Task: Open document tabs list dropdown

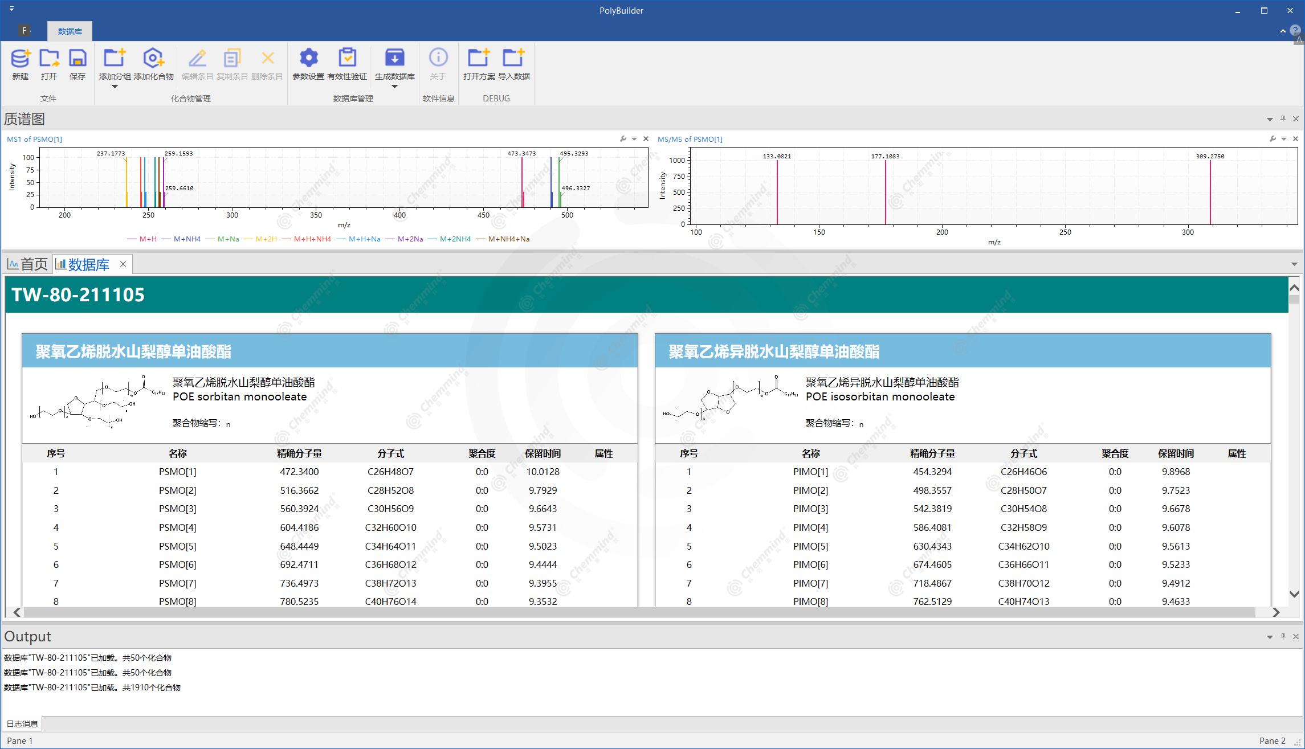Action: pos(1294,264)
